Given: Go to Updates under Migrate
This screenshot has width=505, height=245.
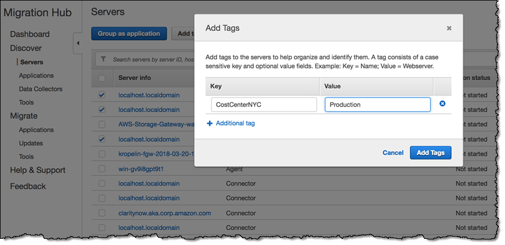Looking at the screenshot, I should [x=30, y=144].
